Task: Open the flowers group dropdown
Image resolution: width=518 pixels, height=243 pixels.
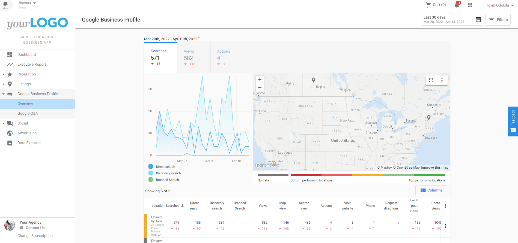Action: click(27, 3)
